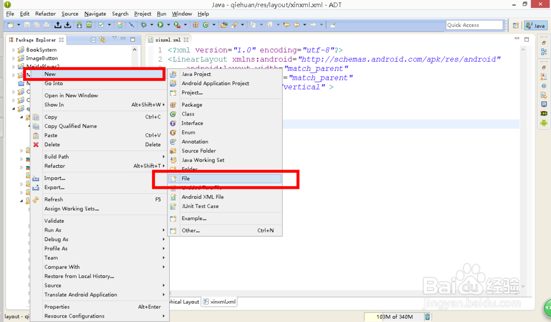The image size is (551, 322).
Task: Select Class in the New submenu
Action: pyautogui.click(x=225, y=114)
